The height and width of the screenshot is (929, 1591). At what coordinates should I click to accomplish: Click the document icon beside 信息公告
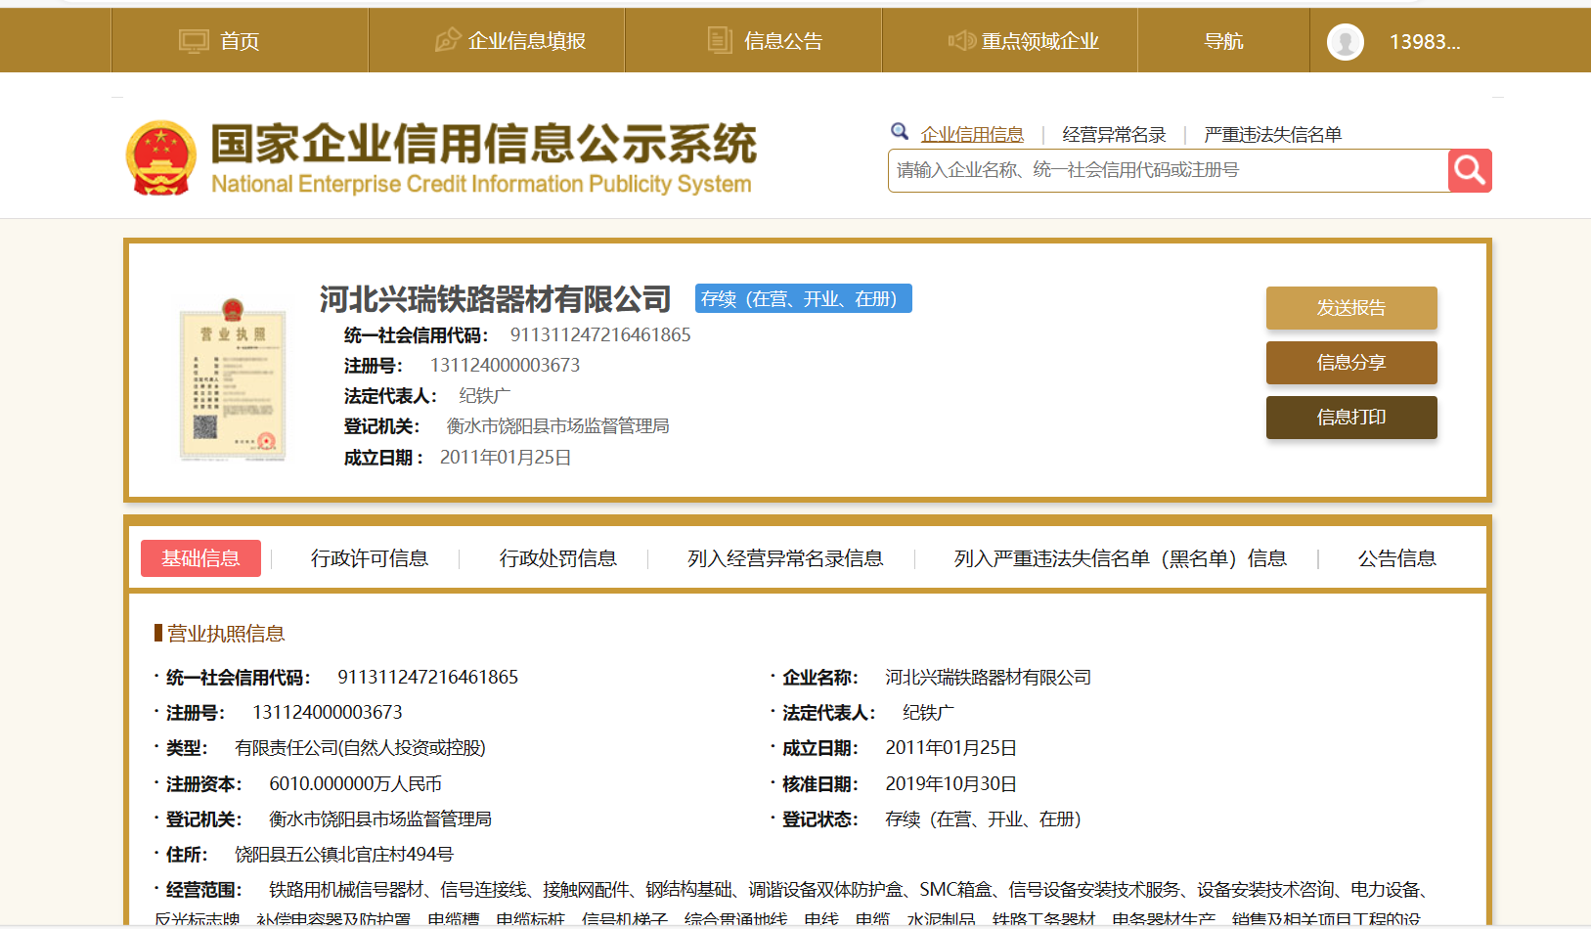[x=720, y=40]
